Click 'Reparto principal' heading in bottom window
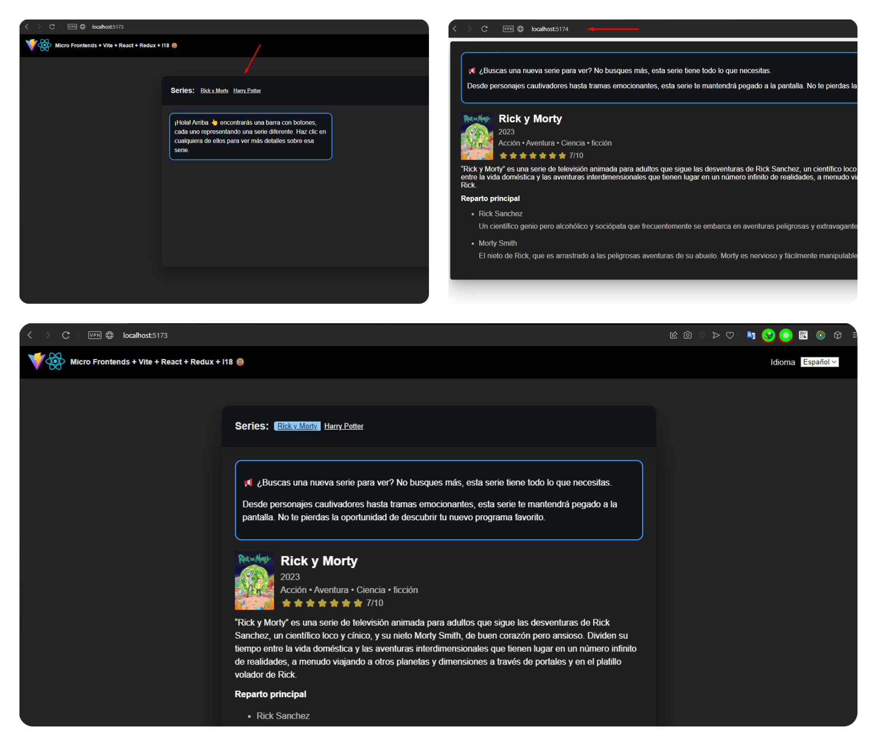This screenshot has width=877, height=746. coord(271,694)
